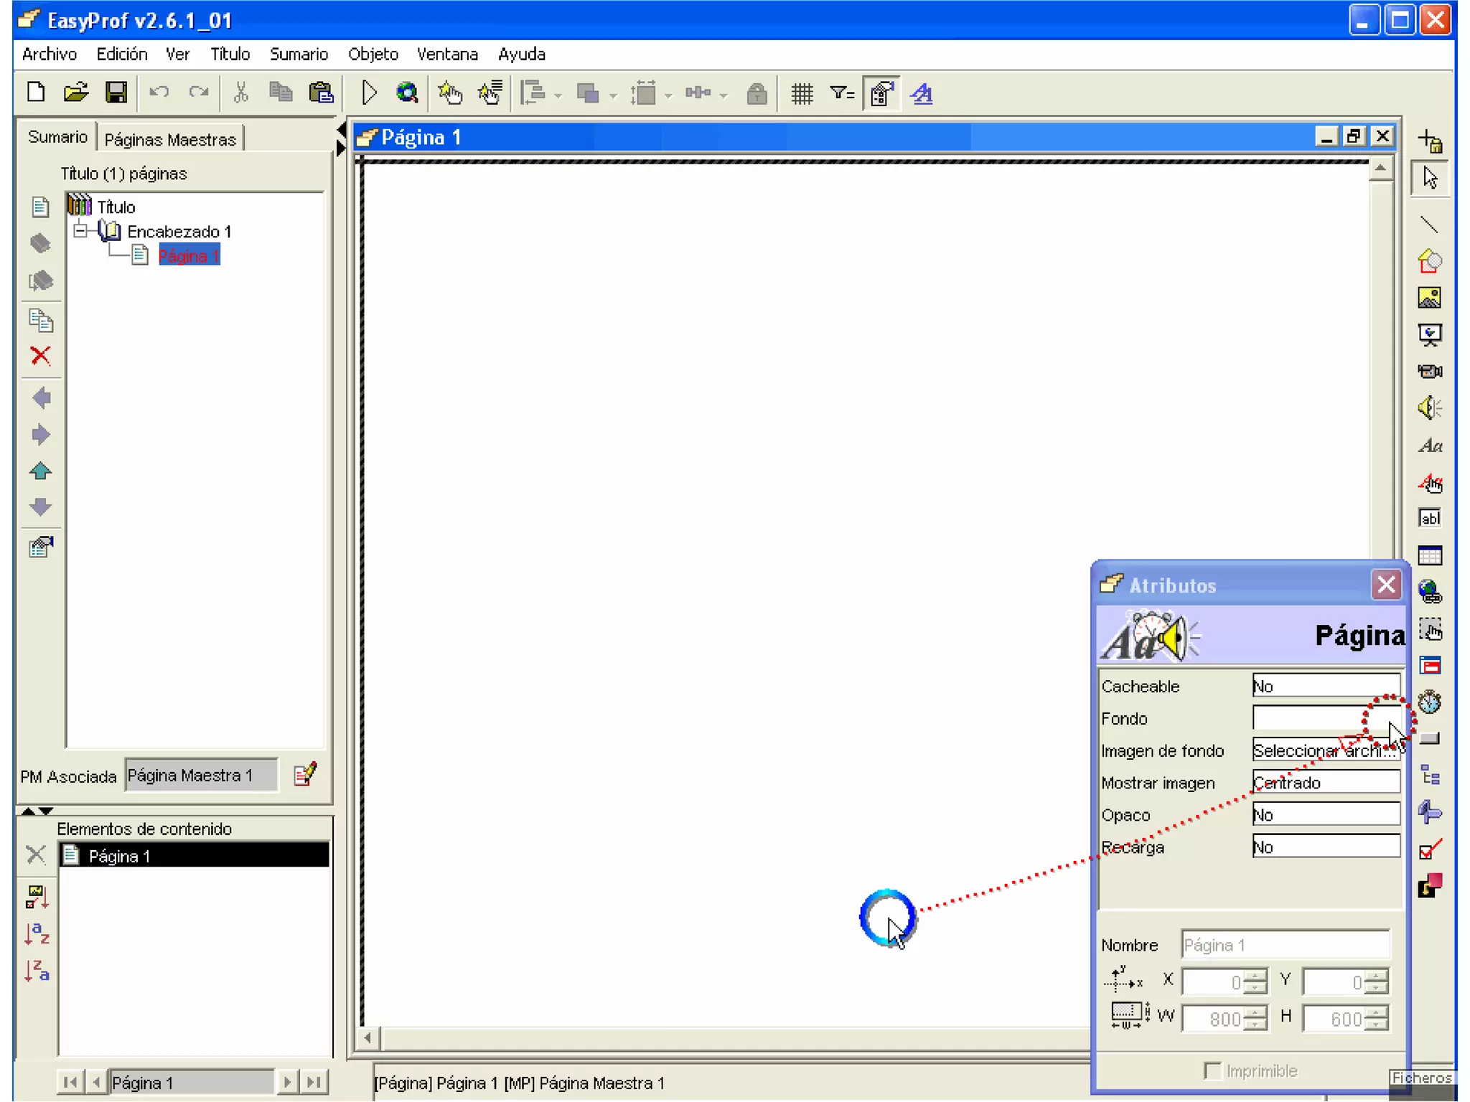Switch to the Páginas Maestras tab
Screen dimensions: 1470x1102
click(x=170, y=139)
